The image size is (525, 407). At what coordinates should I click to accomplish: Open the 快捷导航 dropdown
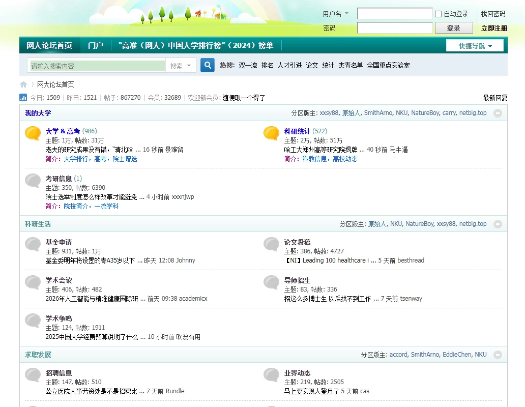pos(475,46)
